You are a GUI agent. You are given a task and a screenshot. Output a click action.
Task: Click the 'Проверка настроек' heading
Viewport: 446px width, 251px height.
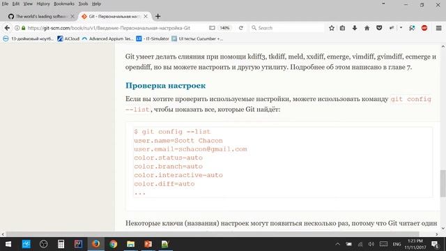(166, 85)
